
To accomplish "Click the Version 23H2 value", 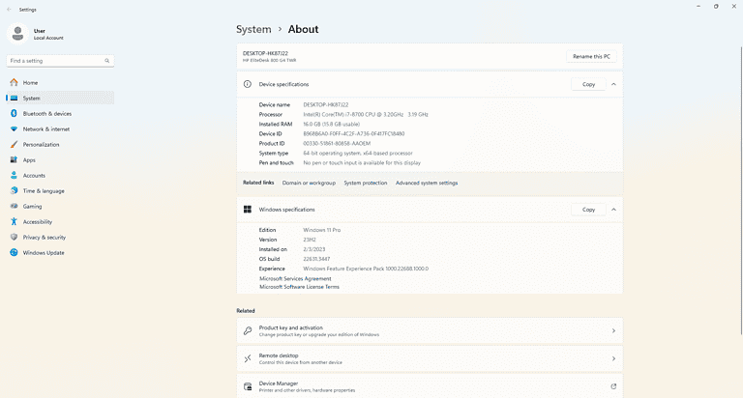I will coord(310,240).
